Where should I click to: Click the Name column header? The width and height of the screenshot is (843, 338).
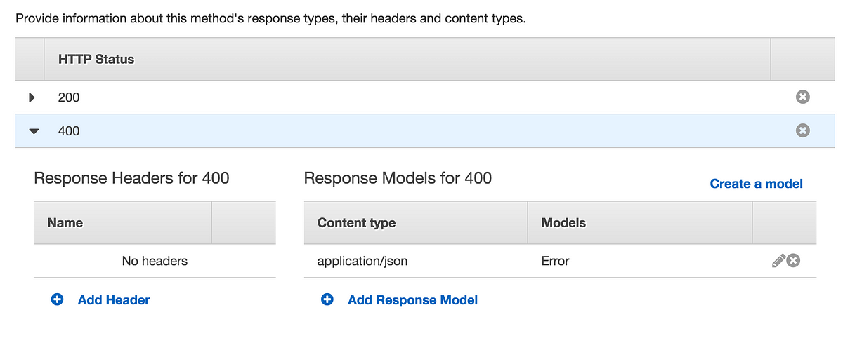click(65, 223)
